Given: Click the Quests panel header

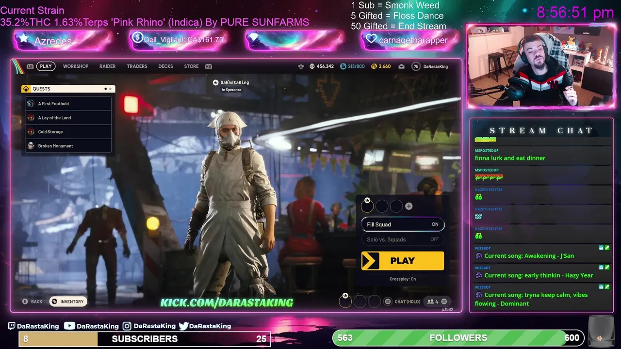Looking at the screenshot, I should click(68, 89).
